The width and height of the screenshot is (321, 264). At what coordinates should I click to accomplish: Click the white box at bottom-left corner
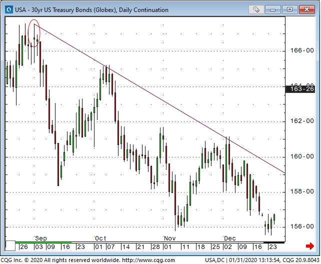[x=10, y=246]
